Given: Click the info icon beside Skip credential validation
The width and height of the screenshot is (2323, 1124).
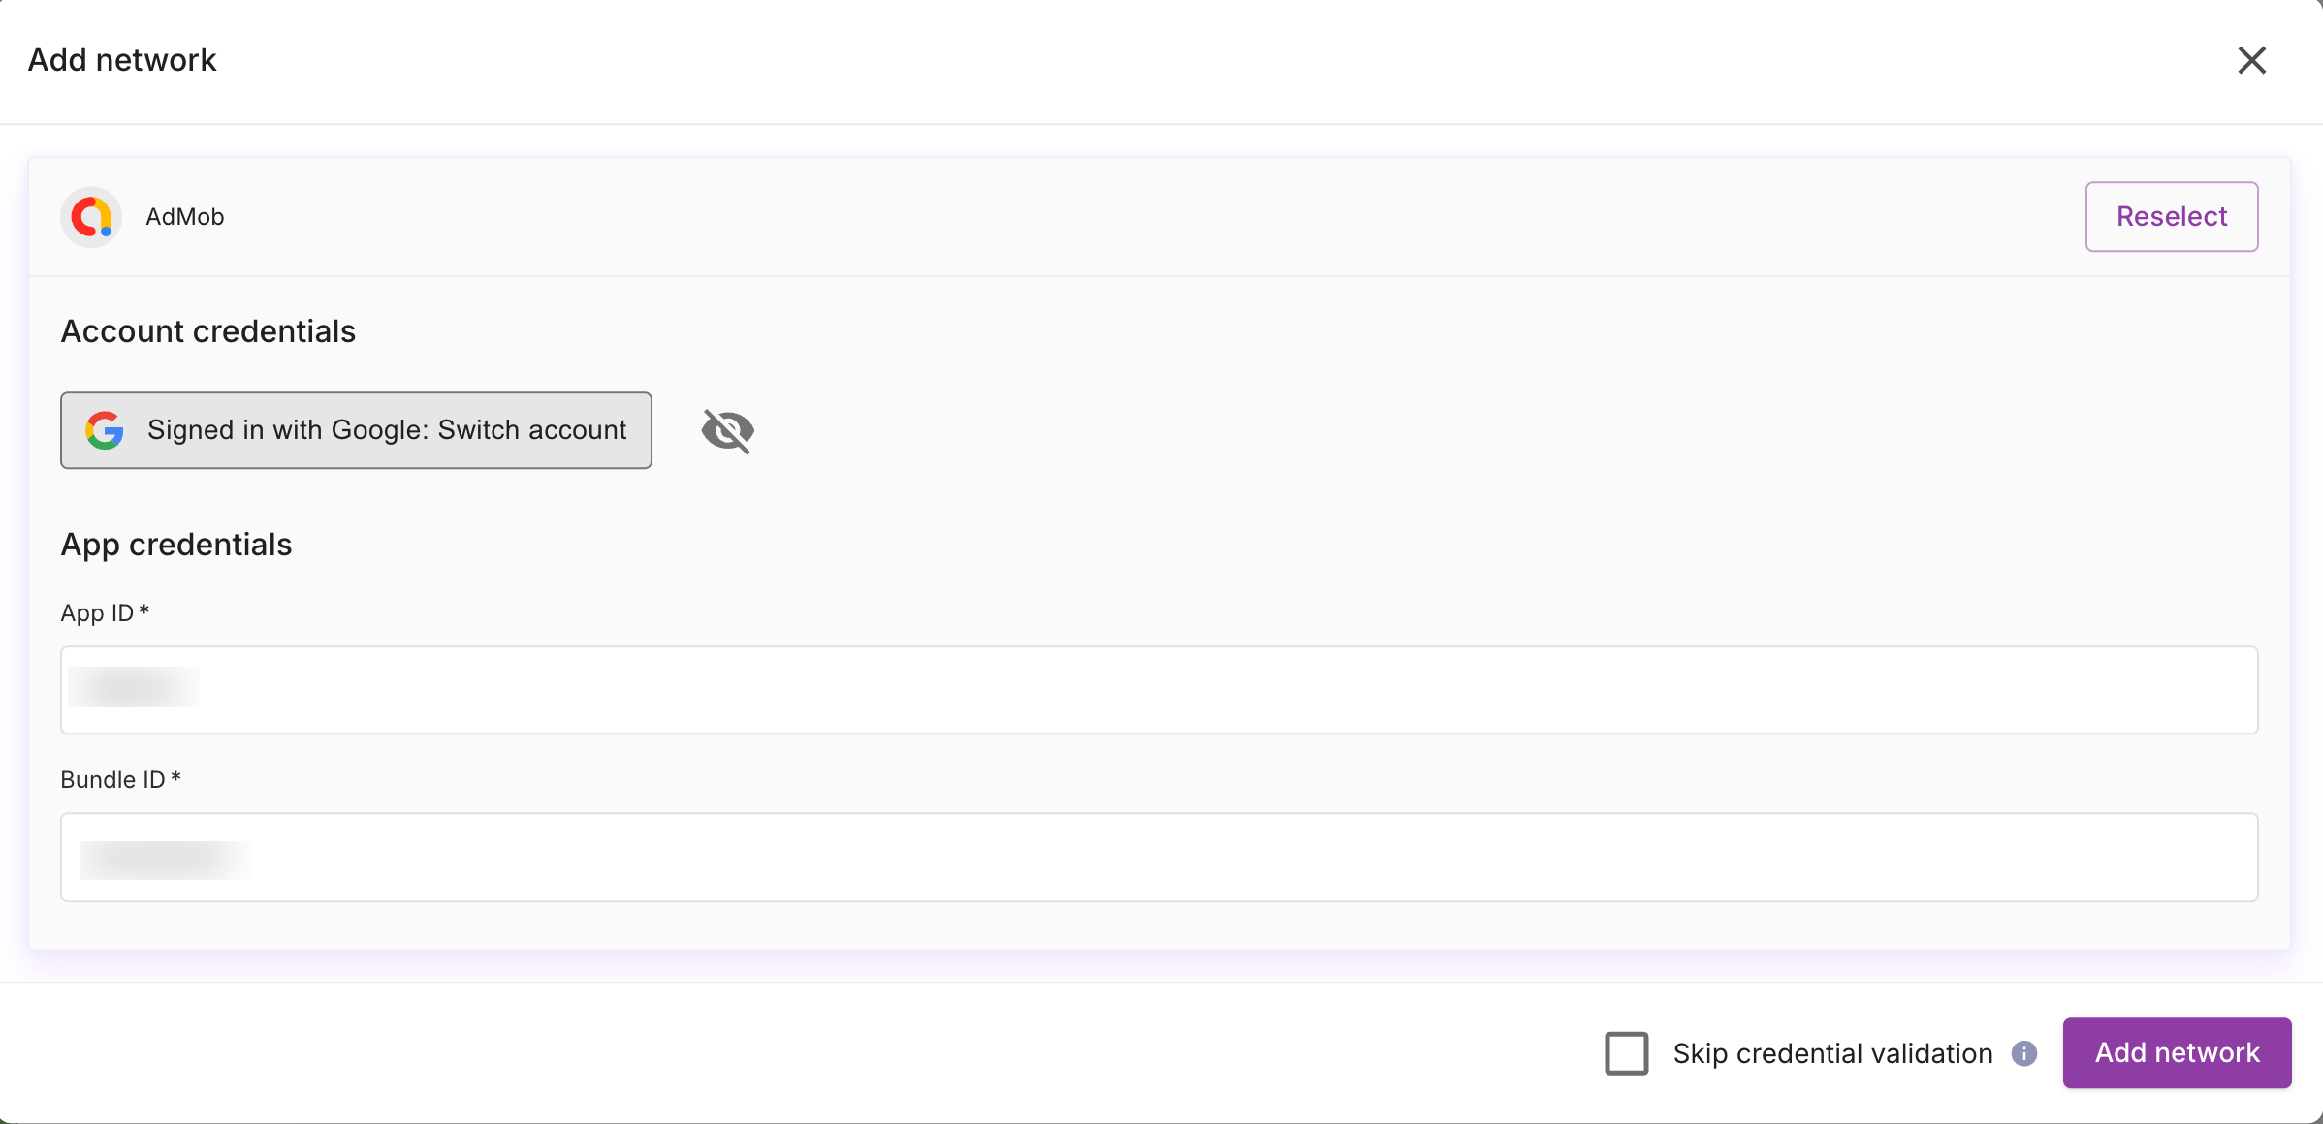Looking at the screenshot, I should (2026, 1053).
